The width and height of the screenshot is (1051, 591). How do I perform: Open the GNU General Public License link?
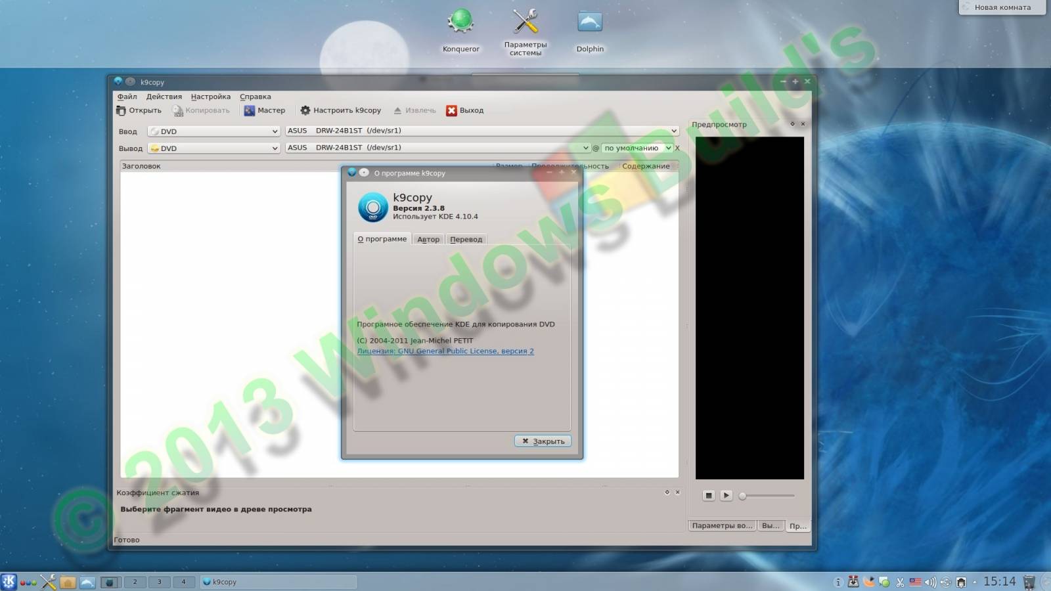click(445, 351)
